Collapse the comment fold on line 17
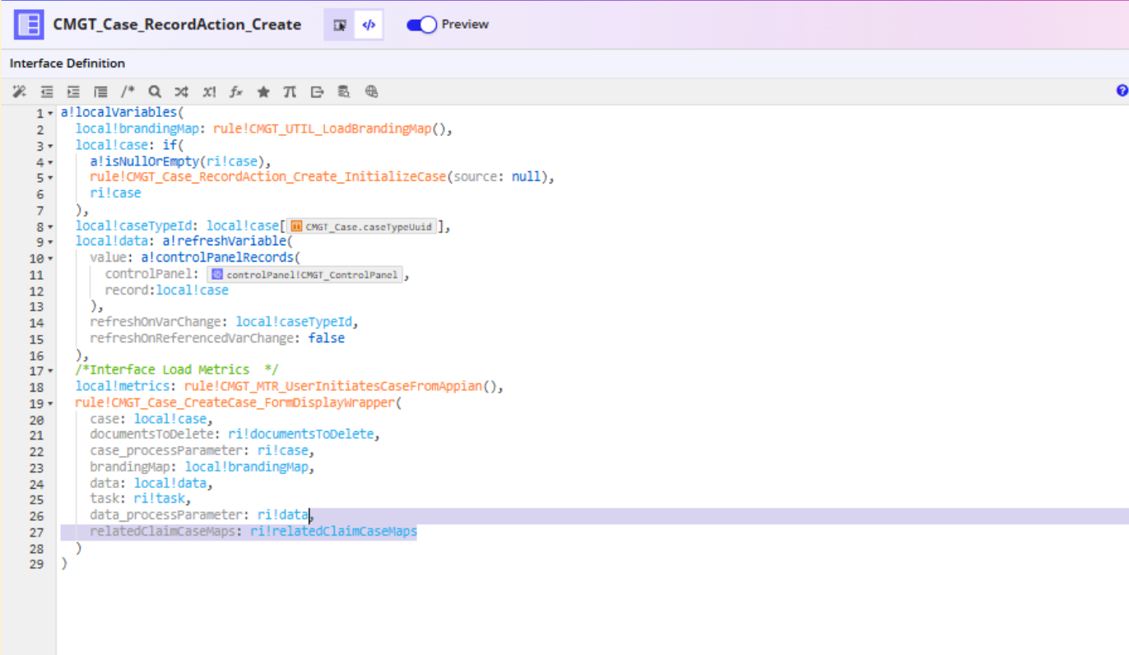Viewport: 1129px width, 655px height. pyautogui.click(x=50, y=371)
